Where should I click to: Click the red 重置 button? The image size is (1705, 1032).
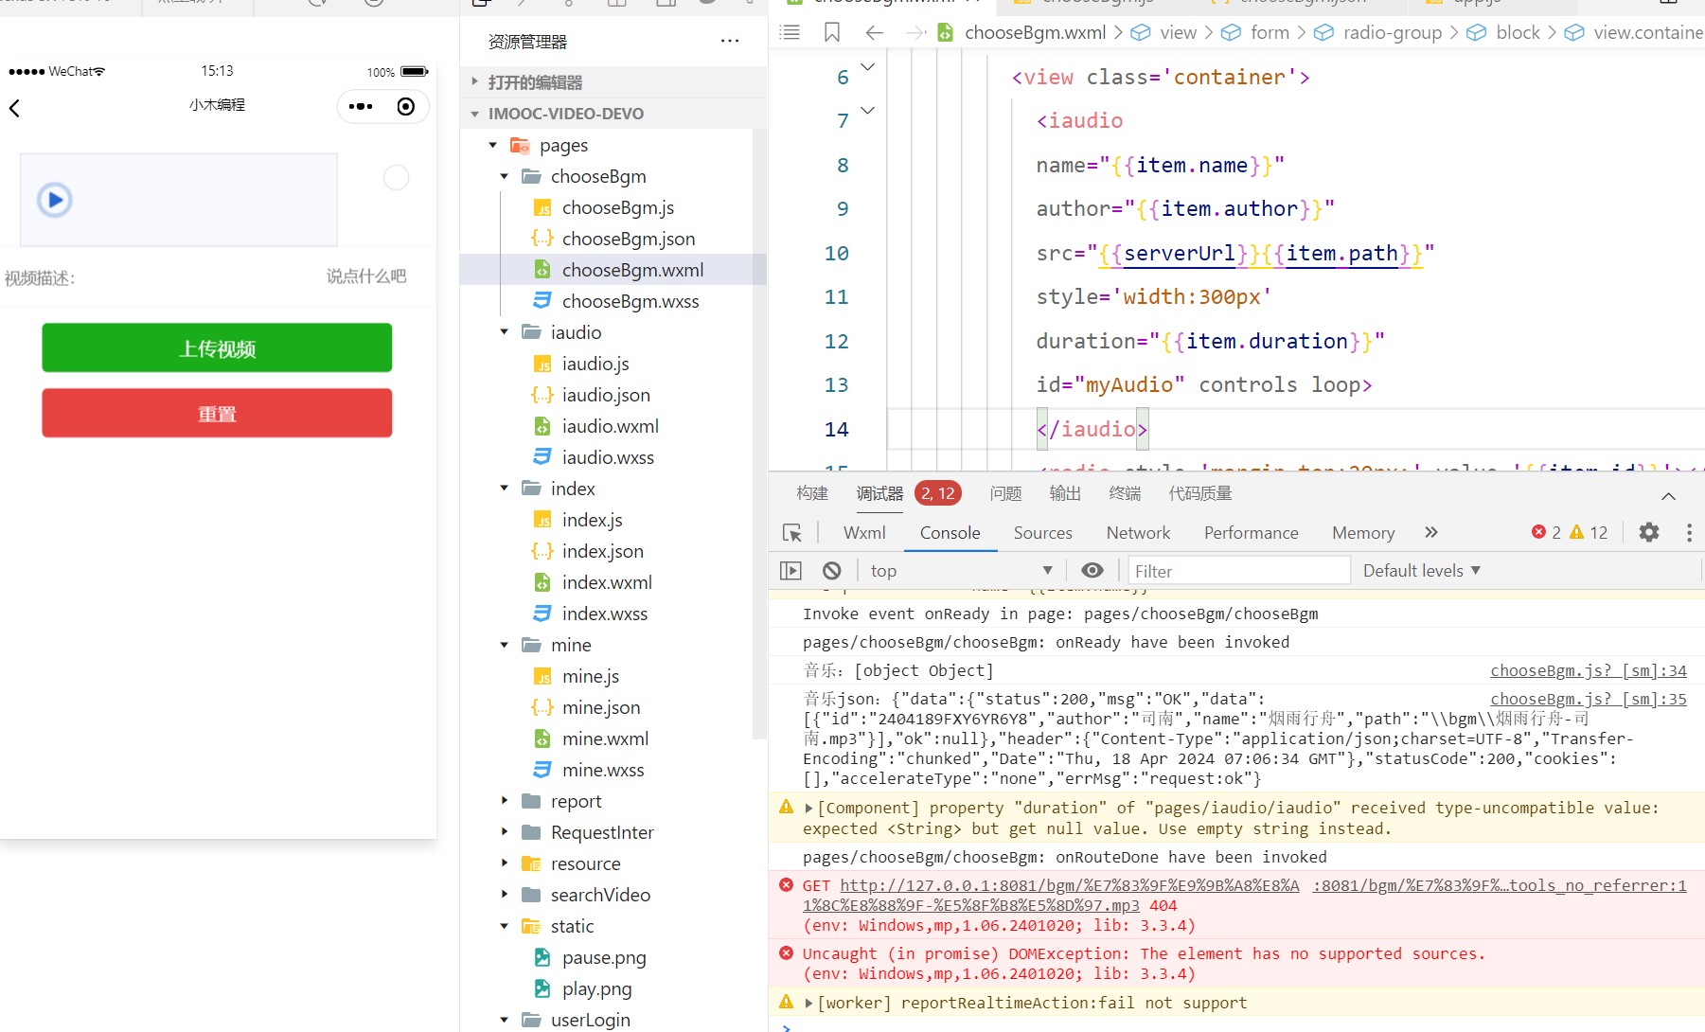(x=217, y=413)
